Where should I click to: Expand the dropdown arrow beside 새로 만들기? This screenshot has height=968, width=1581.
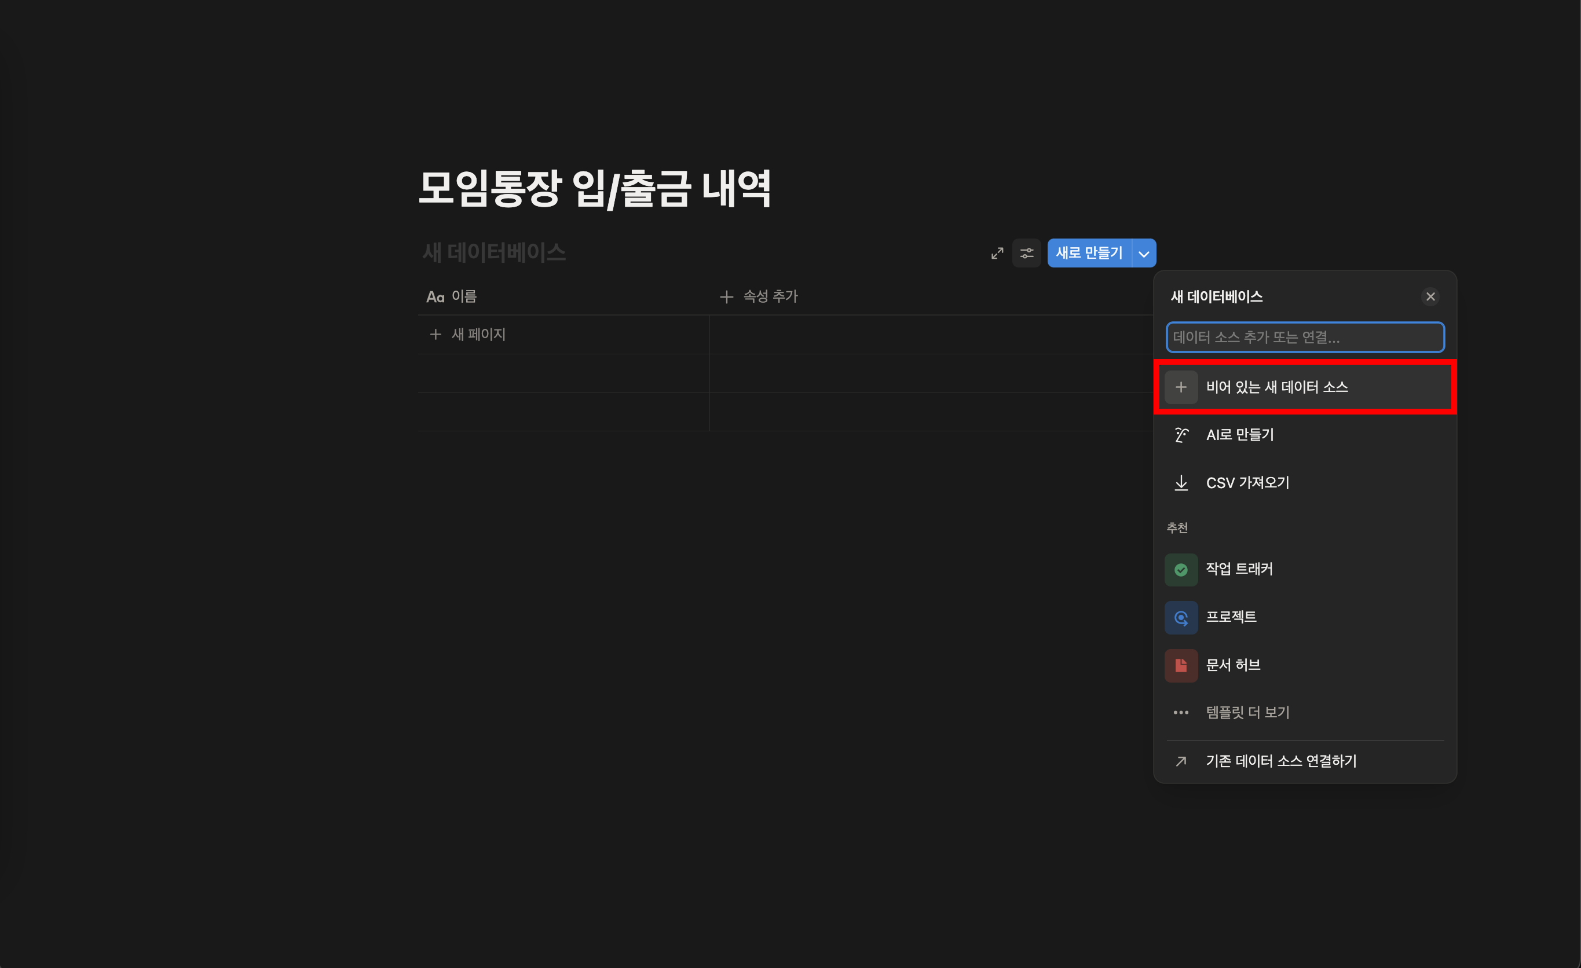pos(1143,254)
